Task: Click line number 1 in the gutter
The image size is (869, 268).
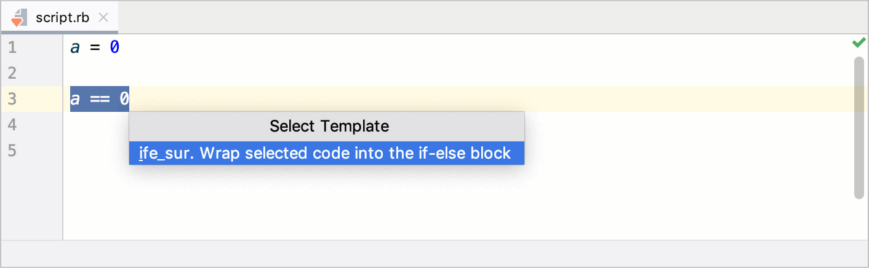Action: coord(12,47)
